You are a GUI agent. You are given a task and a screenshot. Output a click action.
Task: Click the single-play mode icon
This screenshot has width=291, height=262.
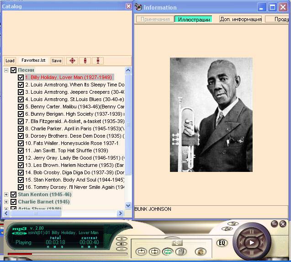(141, 252)
